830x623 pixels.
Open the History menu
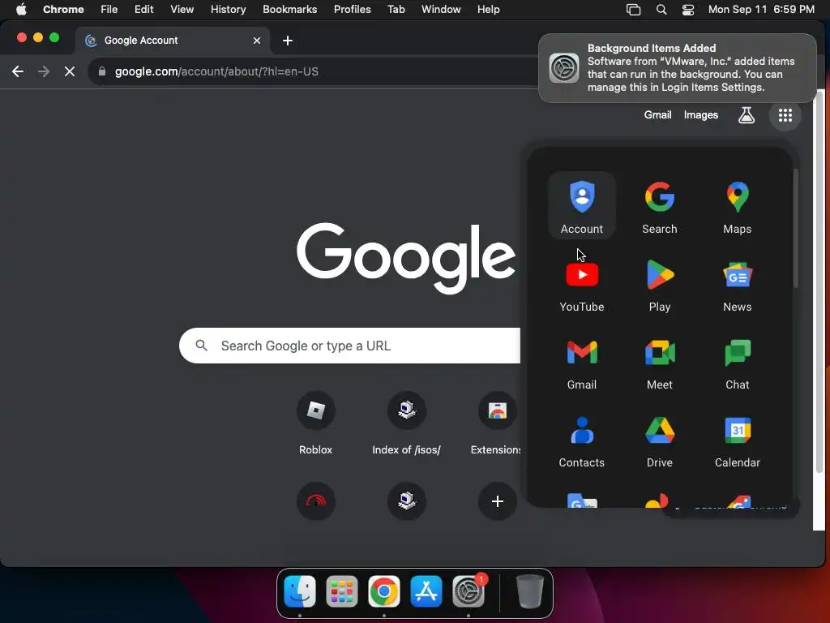click(x=228, y=10)
